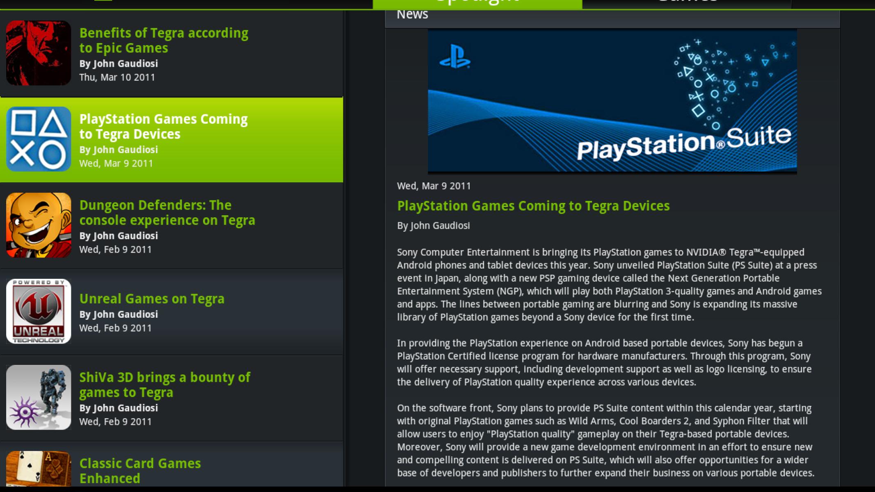The image size is (875, 492).
Task: Tap the Classic Card Games playing-card icon
Action: coord(39,468)
